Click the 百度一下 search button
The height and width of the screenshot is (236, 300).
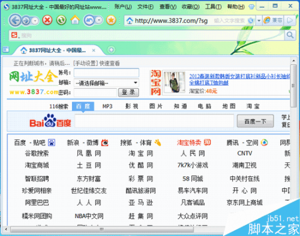(255, 121)
